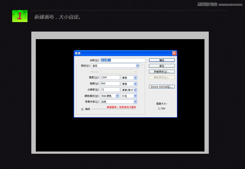Expand the 高级 section chevron
Screen dimensions: 245x169
[82, 109]
